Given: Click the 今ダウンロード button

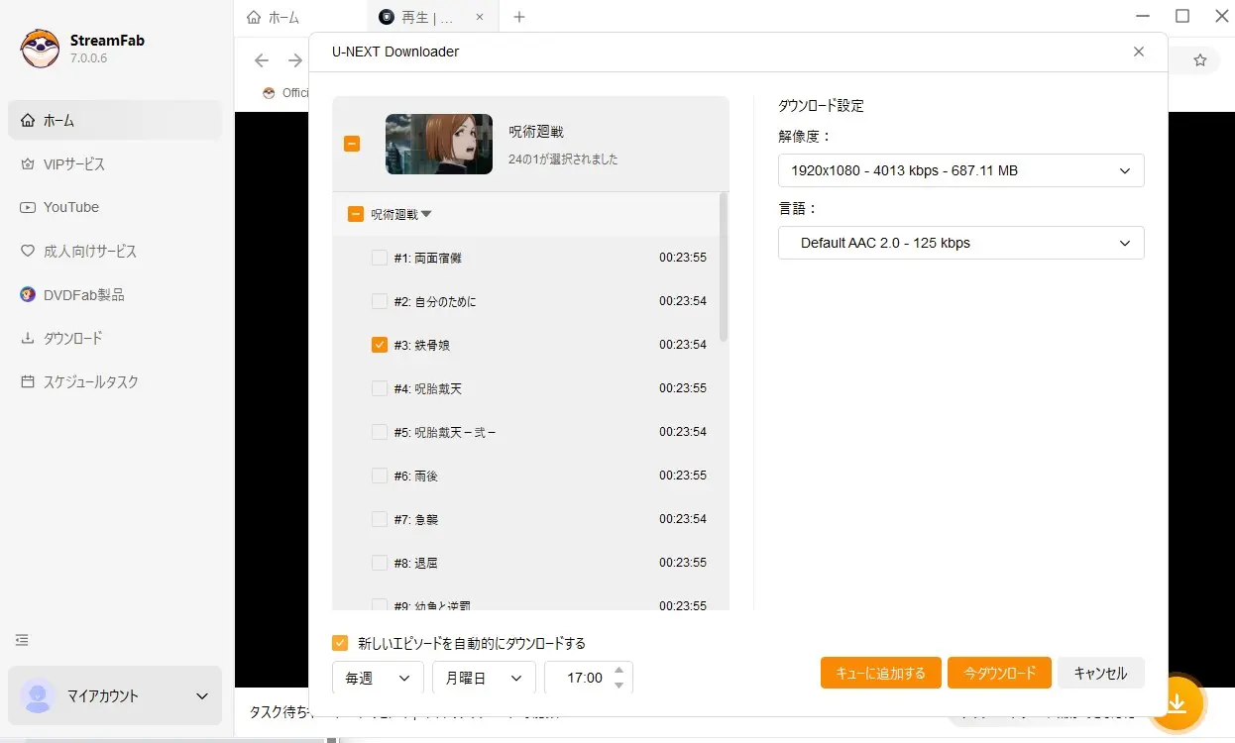Looking at the screenshot, I should tap(999, 673).
